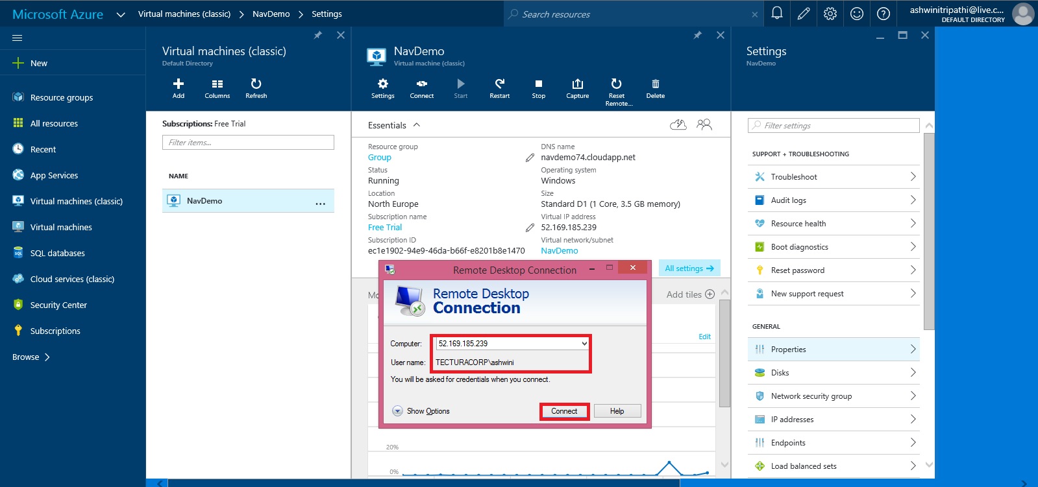The height and width of the screenshot is (487, 1038).
Task: Open the notifications bell icon
Action: [x=776, y=14]
